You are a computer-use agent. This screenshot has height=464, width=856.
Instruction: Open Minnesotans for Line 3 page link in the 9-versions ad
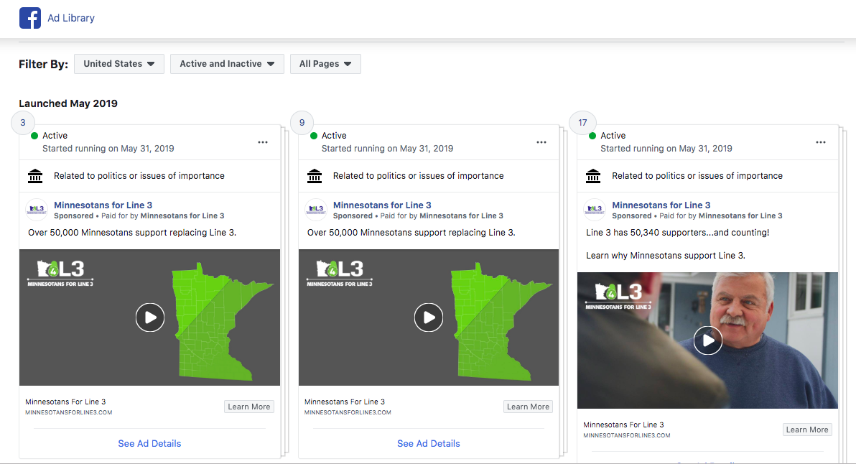382,205
